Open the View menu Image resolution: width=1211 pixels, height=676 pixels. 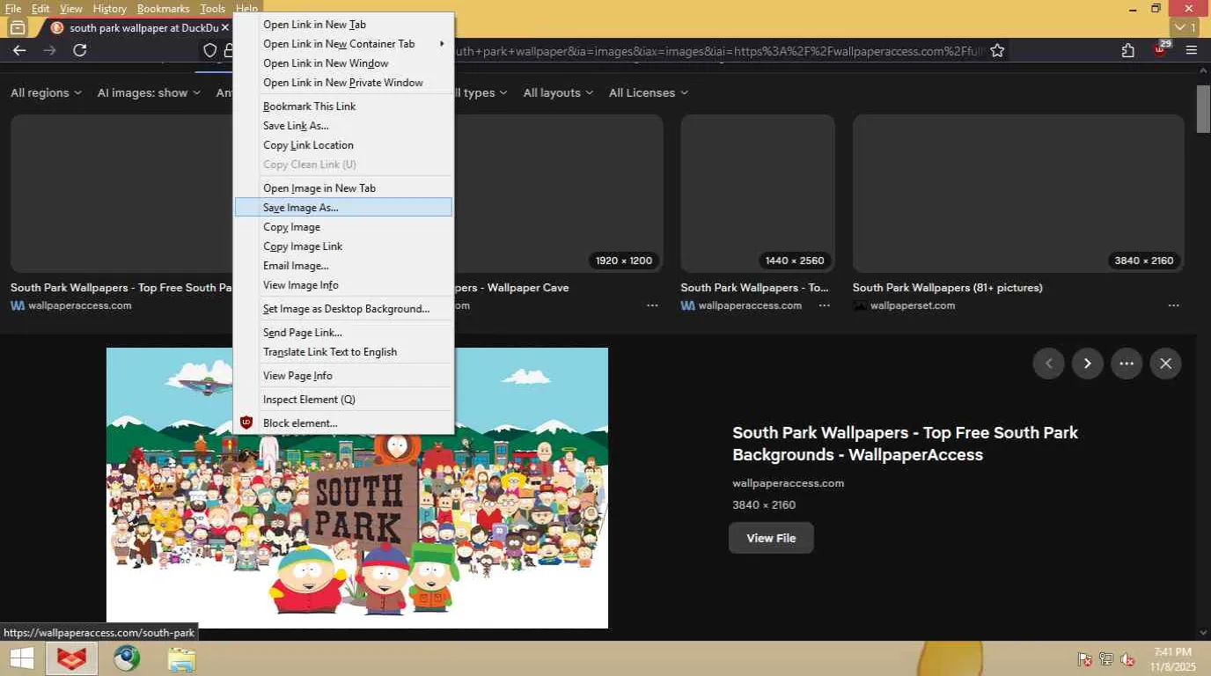[x=71, y=9]
